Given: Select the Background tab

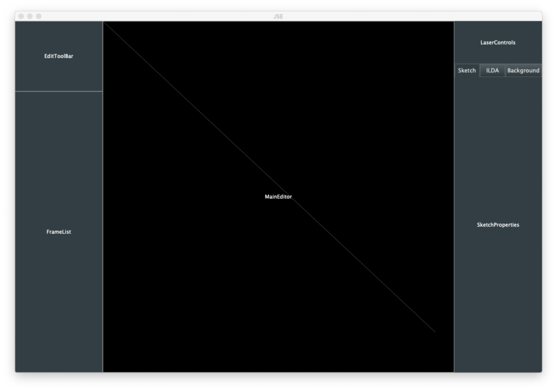Looking at the screenshot, I should pos(523,71).
